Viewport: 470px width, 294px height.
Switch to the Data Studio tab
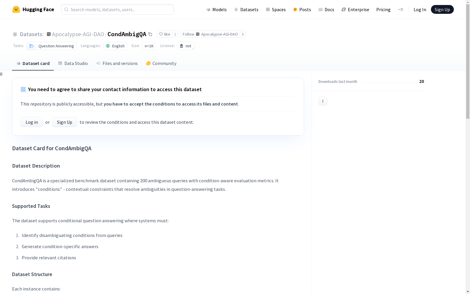pos(73,64)
